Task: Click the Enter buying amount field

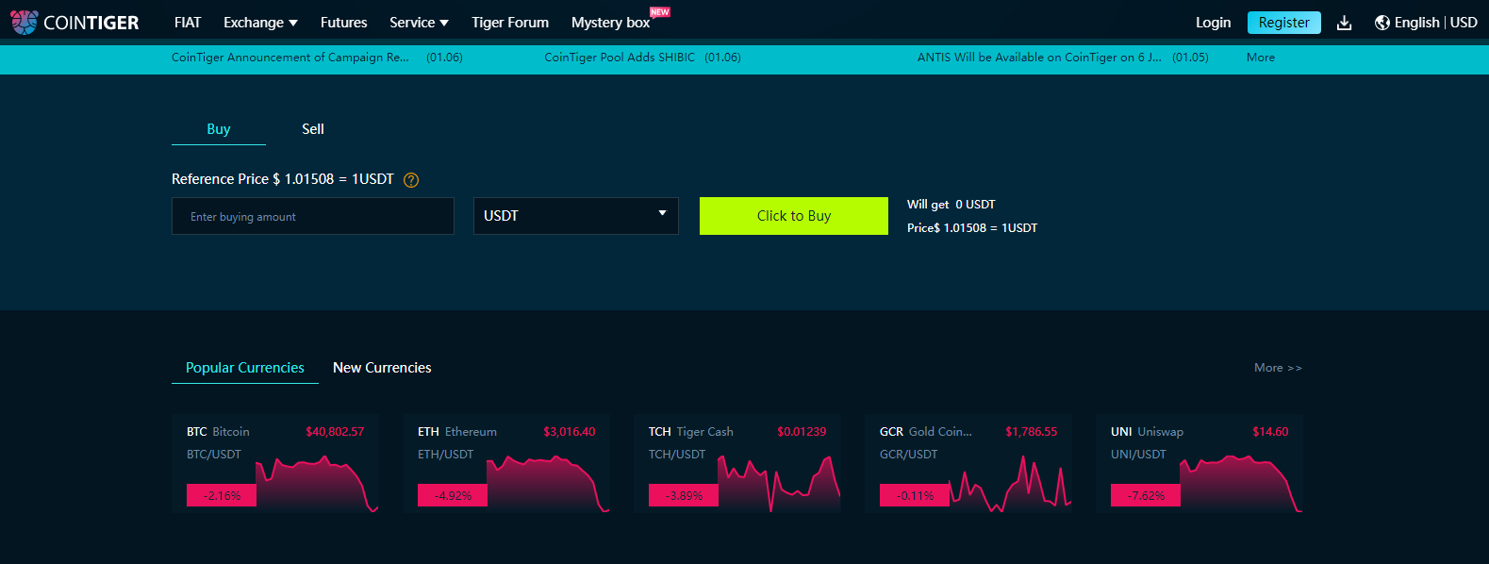Action: (313, 216)
